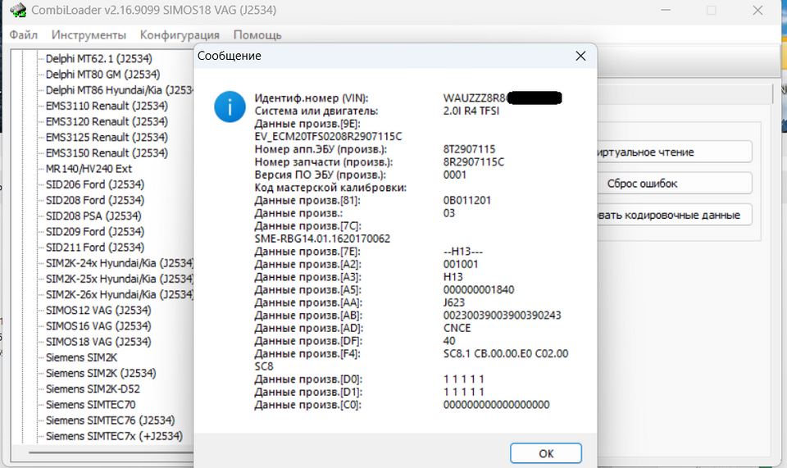Select Siemens SIM2K-D52 entry
The image size is (787, 468).
(x=93, y=388)
